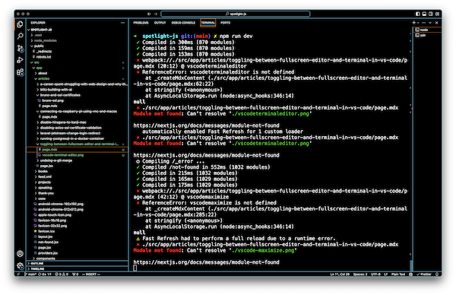Collapse the public folder
The height and width of the screenshot is (295, 456).
click(x=77, y=46)
